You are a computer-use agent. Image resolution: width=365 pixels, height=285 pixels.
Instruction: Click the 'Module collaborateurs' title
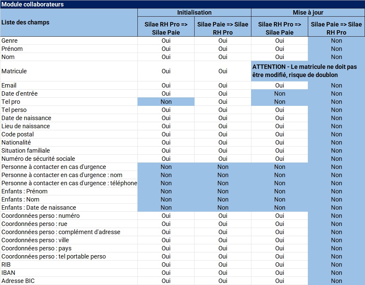point(33,4)
